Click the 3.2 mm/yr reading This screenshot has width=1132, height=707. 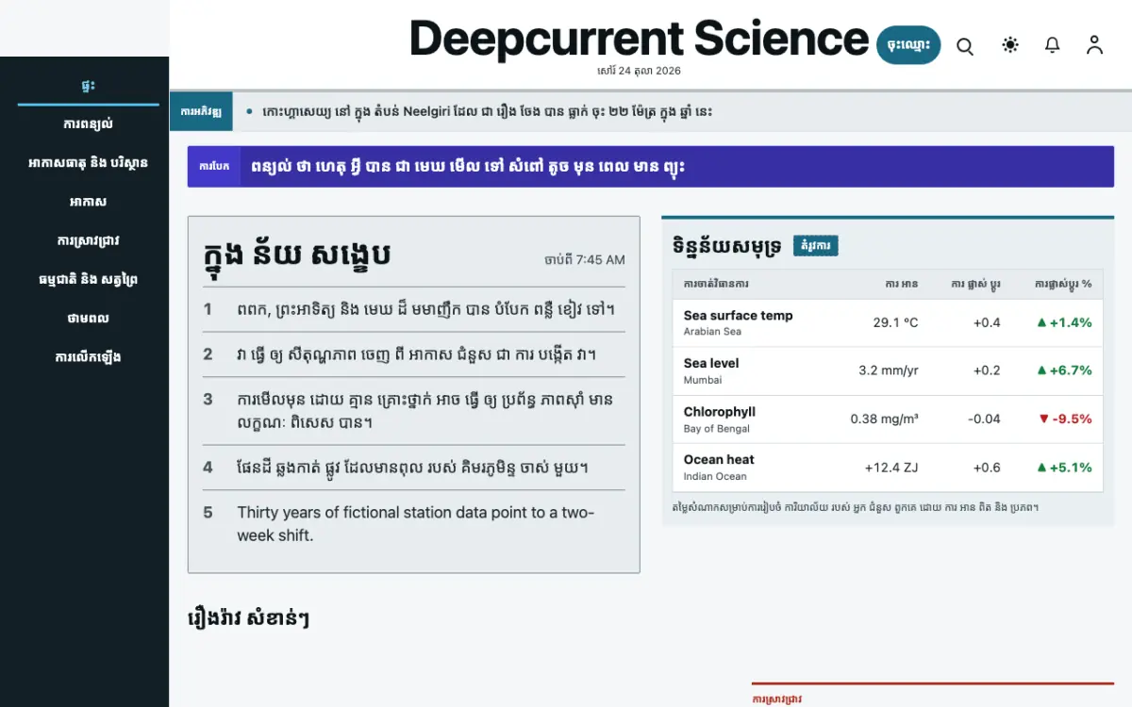[x=889, y=370]
